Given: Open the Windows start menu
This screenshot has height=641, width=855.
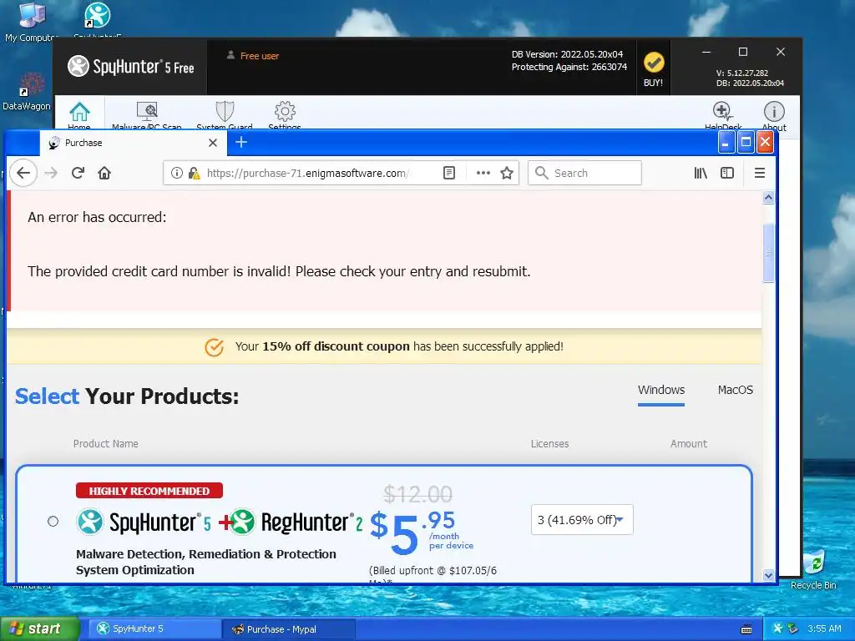Looking at the screenshot, I should tap(39, 628).
